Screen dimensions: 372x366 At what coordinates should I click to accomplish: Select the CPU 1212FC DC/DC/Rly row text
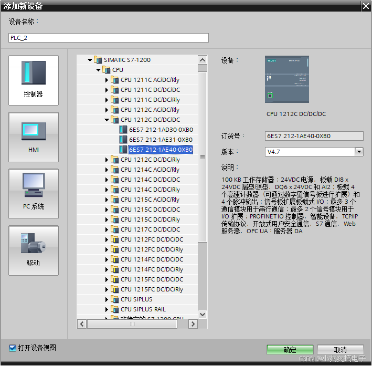(x=152, y=249)
